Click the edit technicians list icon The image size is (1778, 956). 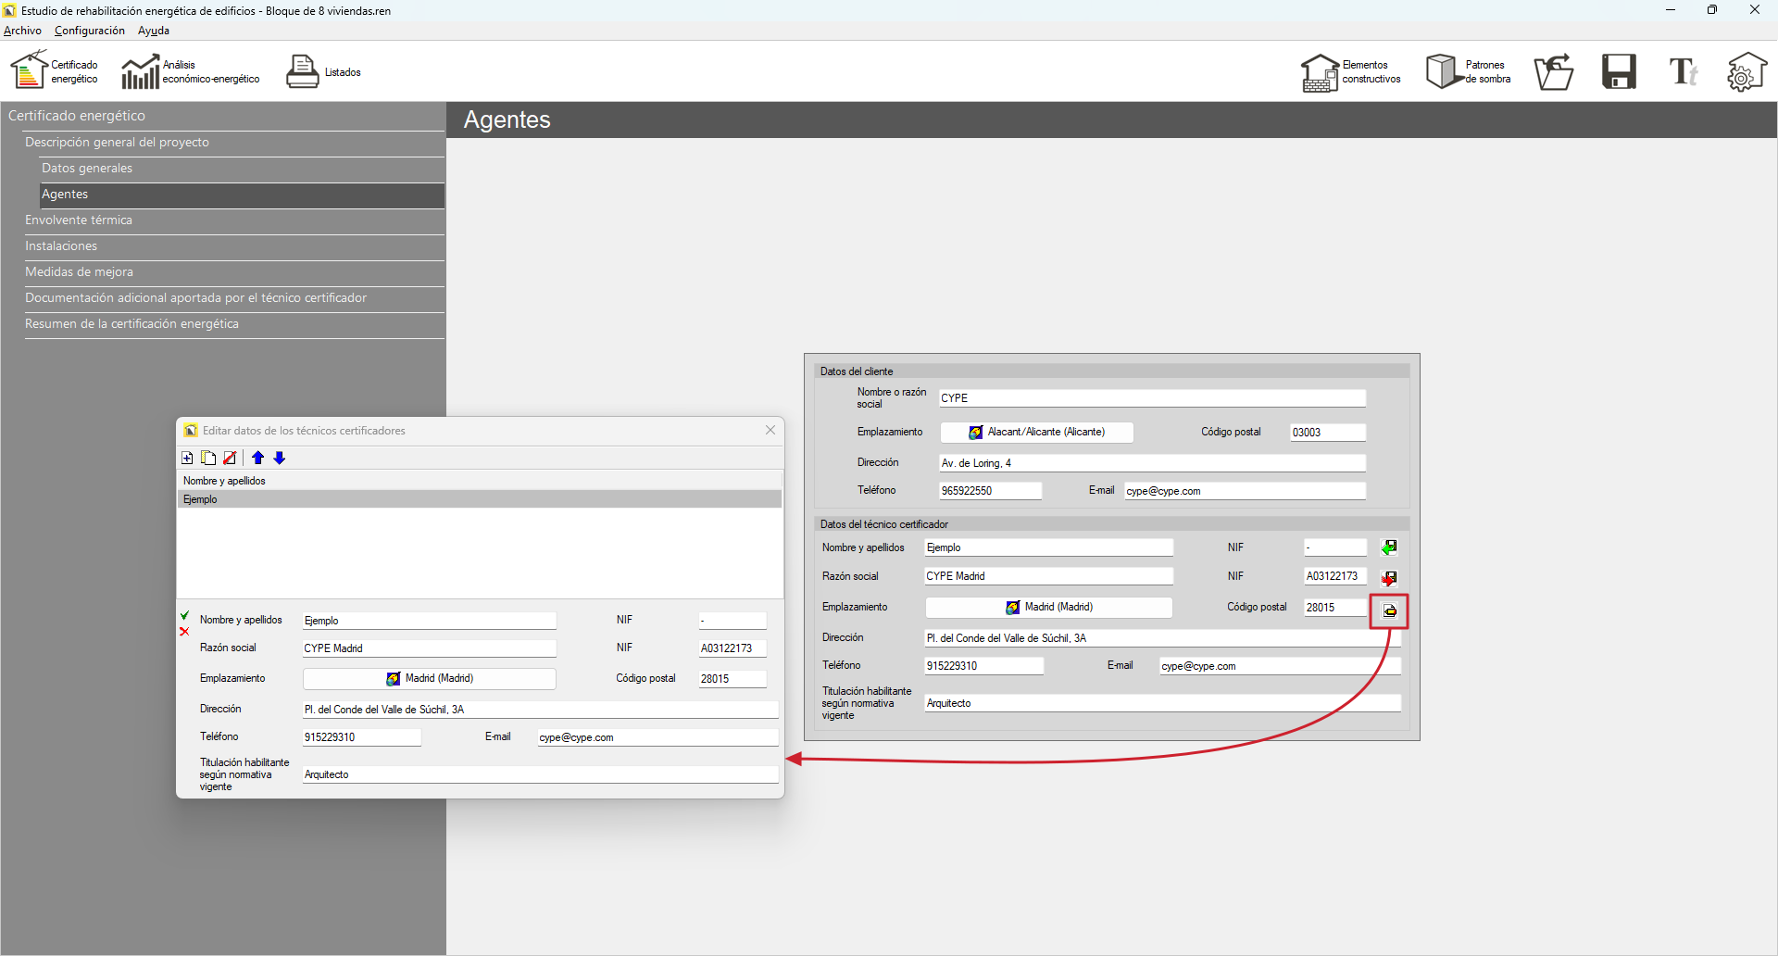1389,610
